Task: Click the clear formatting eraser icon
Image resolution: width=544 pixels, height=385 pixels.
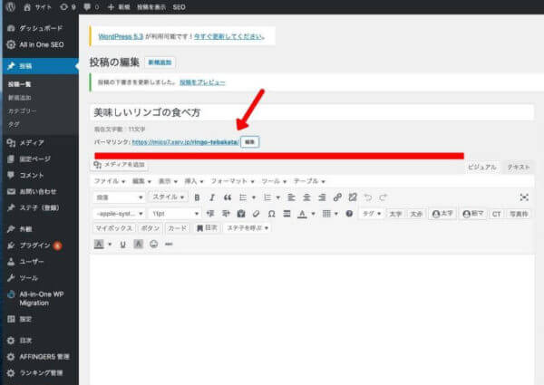Action: point(256,214)
